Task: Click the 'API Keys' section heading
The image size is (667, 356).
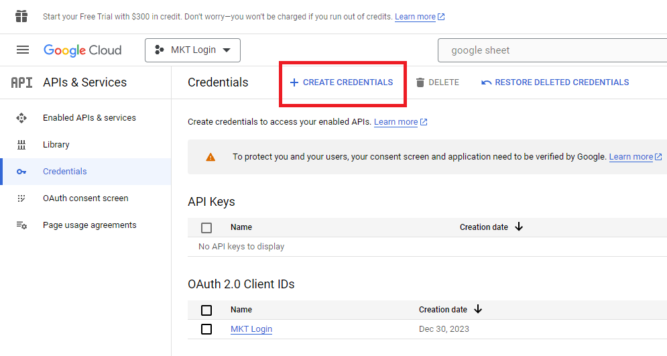Action: (x=211, y=202)
